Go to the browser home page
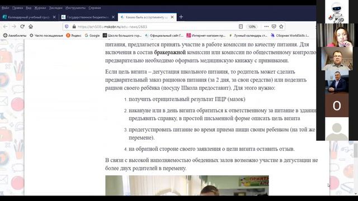 (31, 27)
